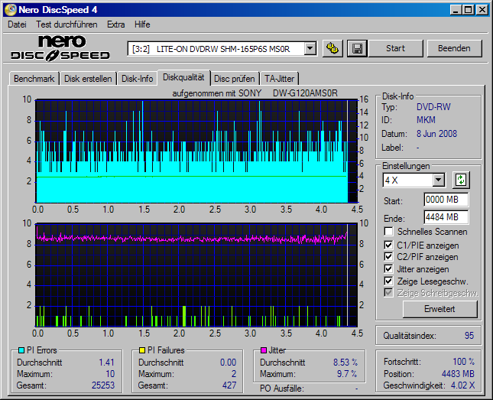The width and height of the screenshot is (493, 400).
Task: Click the magenta Jitter color swatch
Action: pyautogui.click(x=264, y=350)
